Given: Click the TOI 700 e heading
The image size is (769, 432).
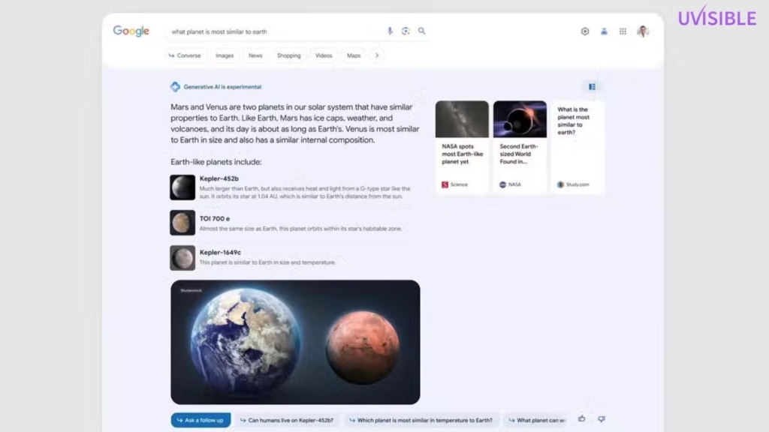Looking at the screenshot, I should (x=214, y=218).
